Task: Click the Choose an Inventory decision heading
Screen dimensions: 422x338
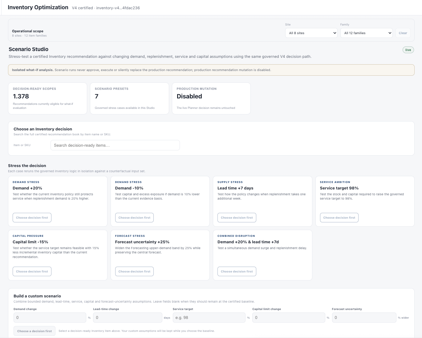Action: (43, 129)
